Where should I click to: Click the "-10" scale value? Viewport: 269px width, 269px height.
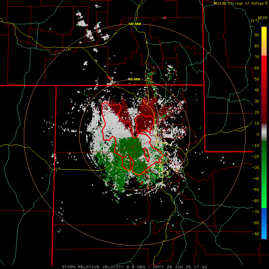(256, 146)
